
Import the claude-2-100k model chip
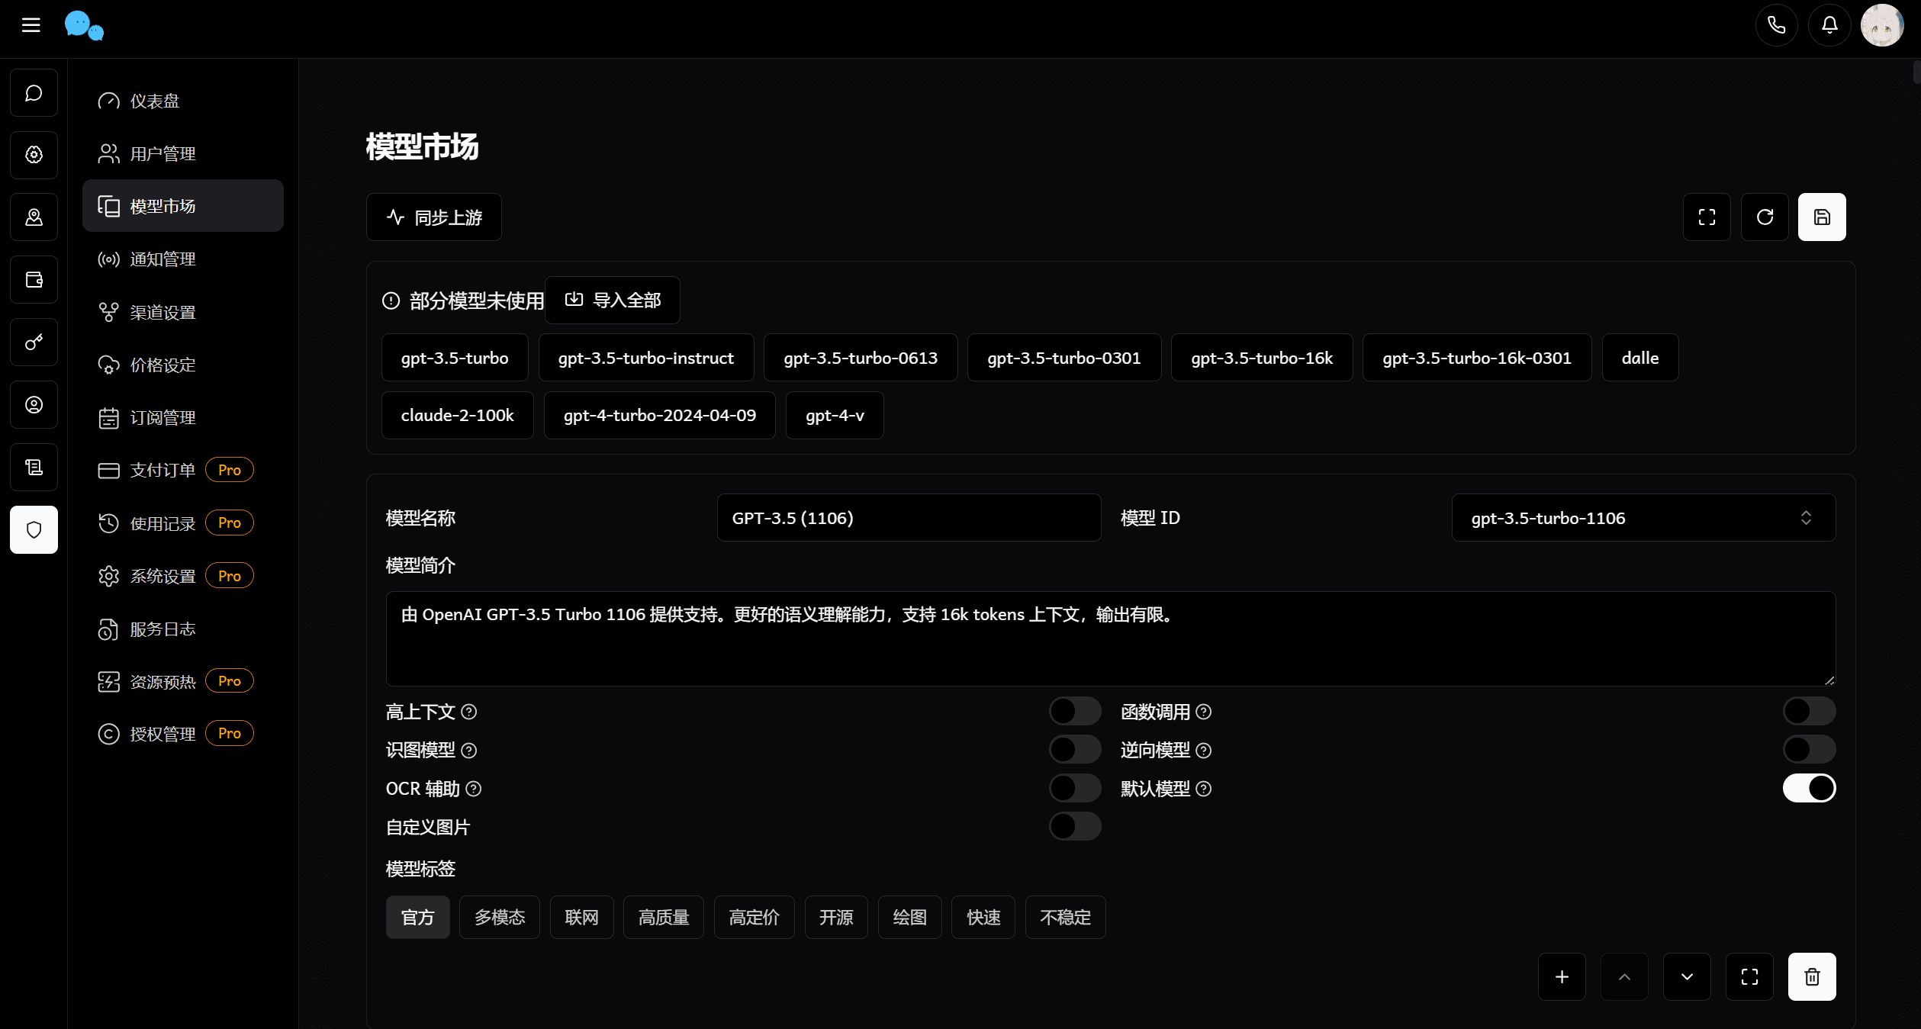(458, 416)
